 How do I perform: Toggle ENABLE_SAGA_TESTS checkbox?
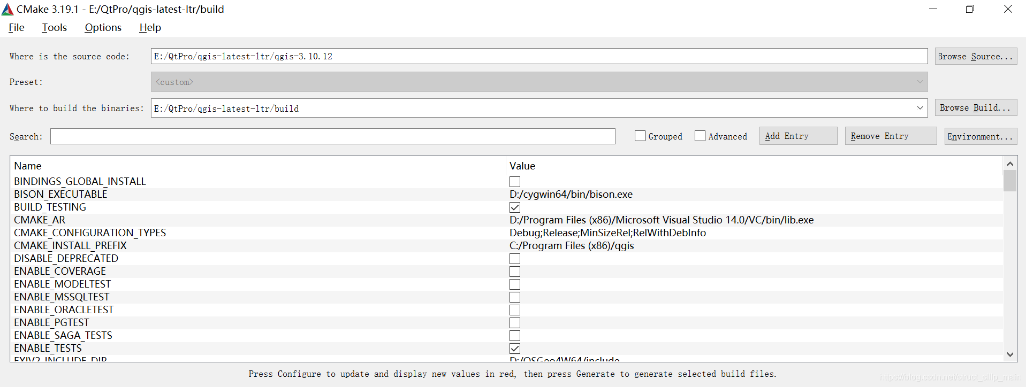tap(515, 336)
